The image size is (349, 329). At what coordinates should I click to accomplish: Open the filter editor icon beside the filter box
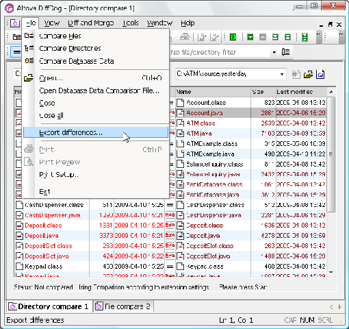point(285,52)
